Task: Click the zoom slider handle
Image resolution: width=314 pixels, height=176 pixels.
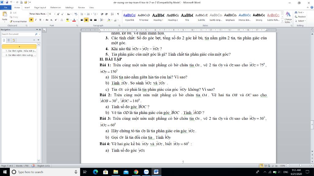Action: [300, 166]
